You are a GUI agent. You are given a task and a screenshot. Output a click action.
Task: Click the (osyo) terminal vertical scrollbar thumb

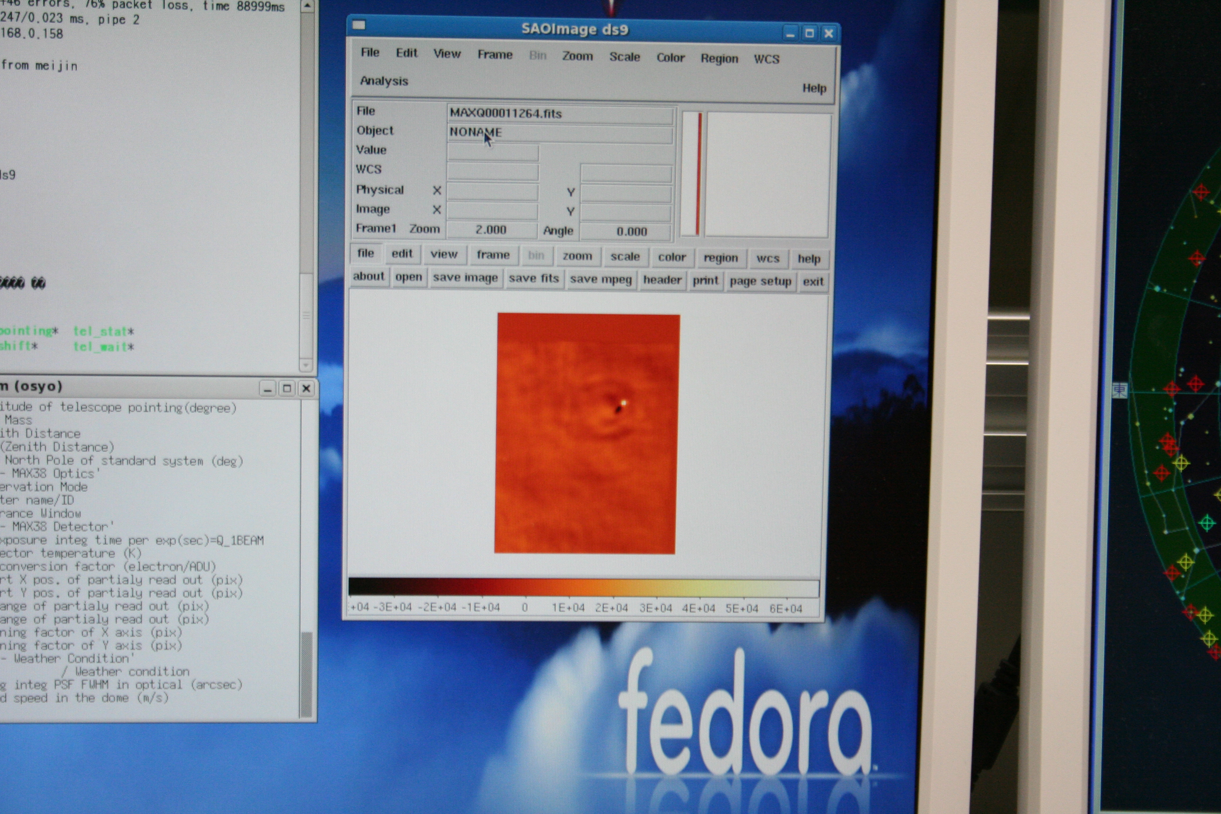[307, 674]
